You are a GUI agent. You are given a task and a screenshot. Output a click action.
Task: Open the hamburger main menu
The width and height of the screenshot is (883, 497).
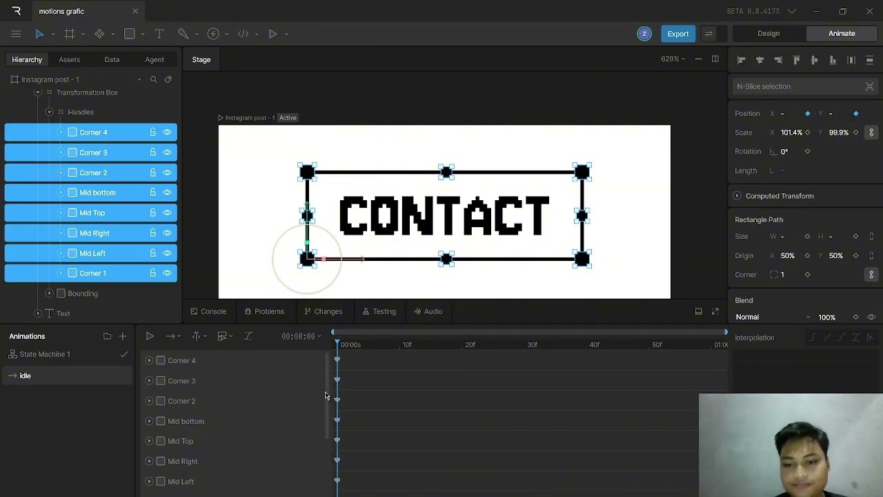16,34
